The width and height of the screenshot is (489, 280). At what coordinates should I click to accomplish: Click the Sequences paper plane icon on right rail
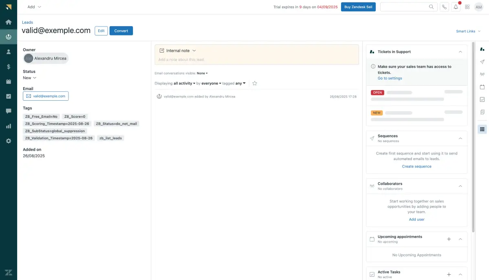(x=482, y=62)
